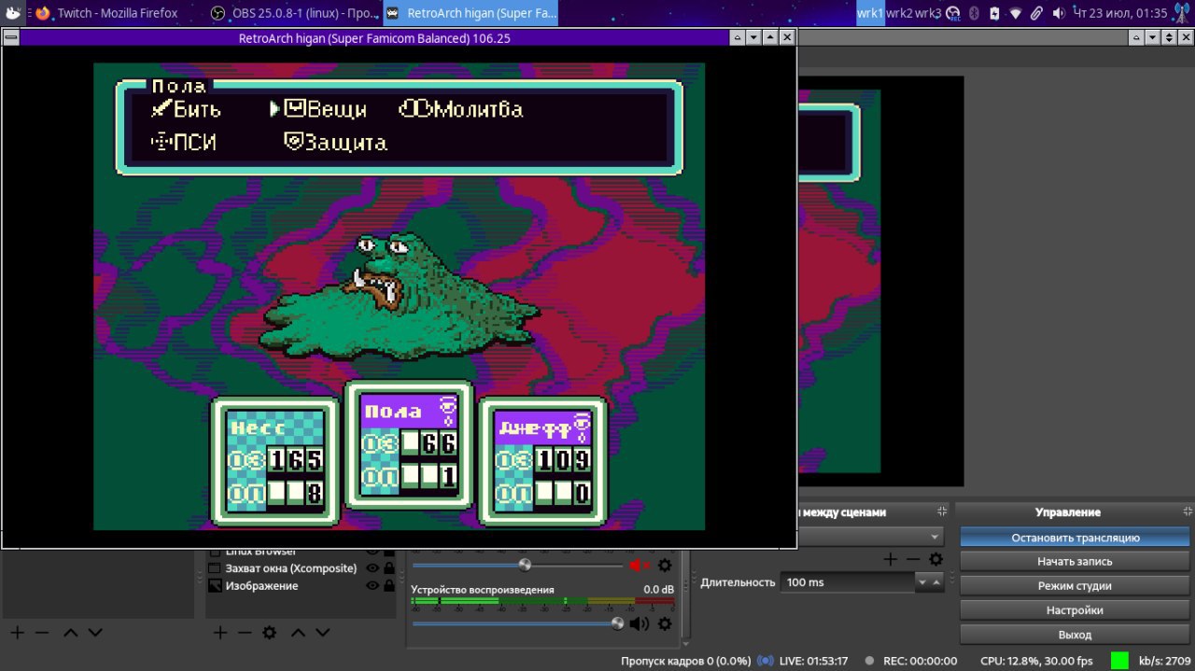Open the Wi-Fi network tray icon
1195x671 pixels.
[1016, 13]
